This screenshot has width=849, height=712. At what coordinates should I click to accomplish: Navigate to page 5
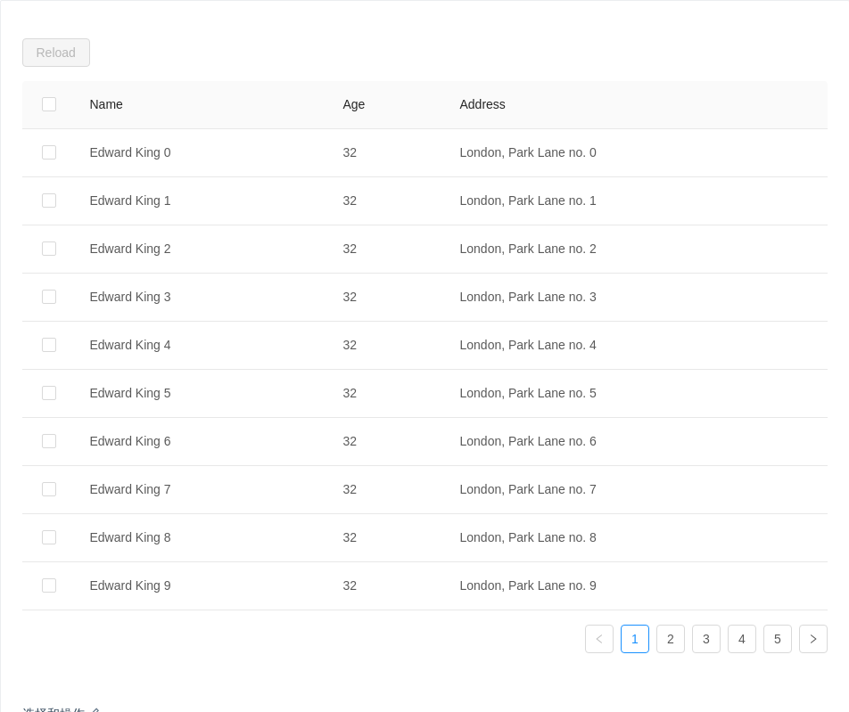[x=778, y=639]
